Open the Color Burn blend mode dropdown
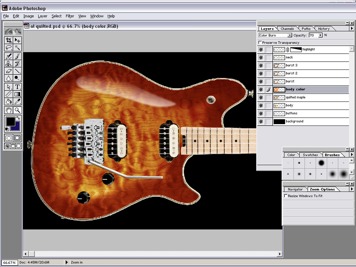This screenshot has height=267, width=356. point(290,35)
